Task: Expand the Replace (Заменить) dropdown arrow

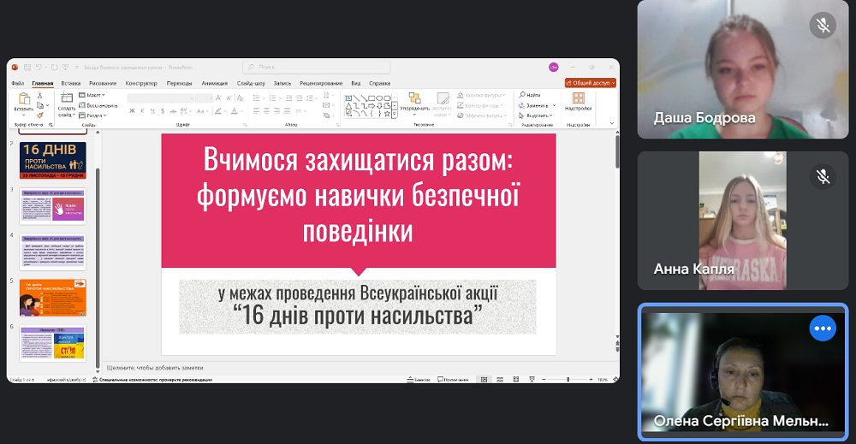Action: [554, 105]
